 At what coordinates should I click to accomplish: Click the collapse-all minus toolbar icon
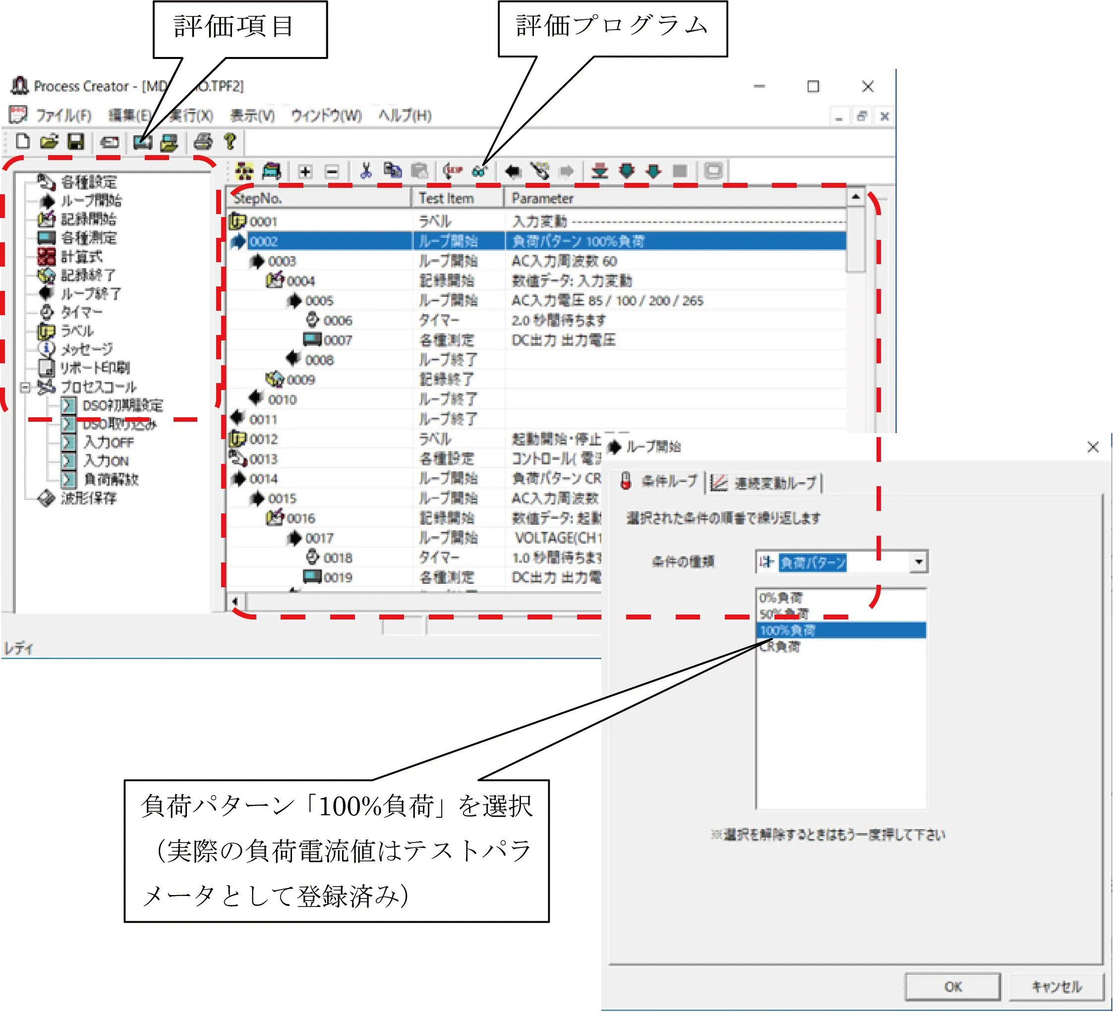coord(332,171)
